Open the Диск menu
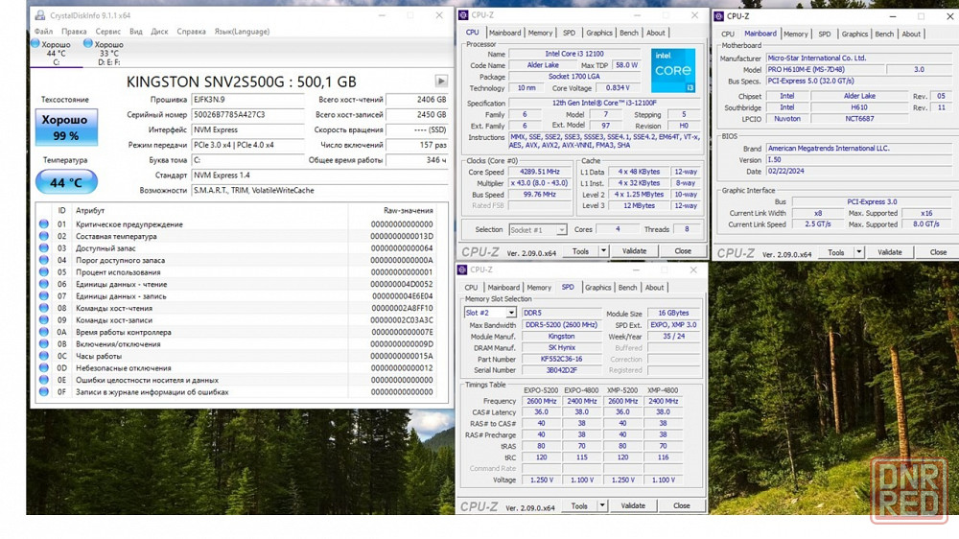The image size is (959, 539). 159,32
